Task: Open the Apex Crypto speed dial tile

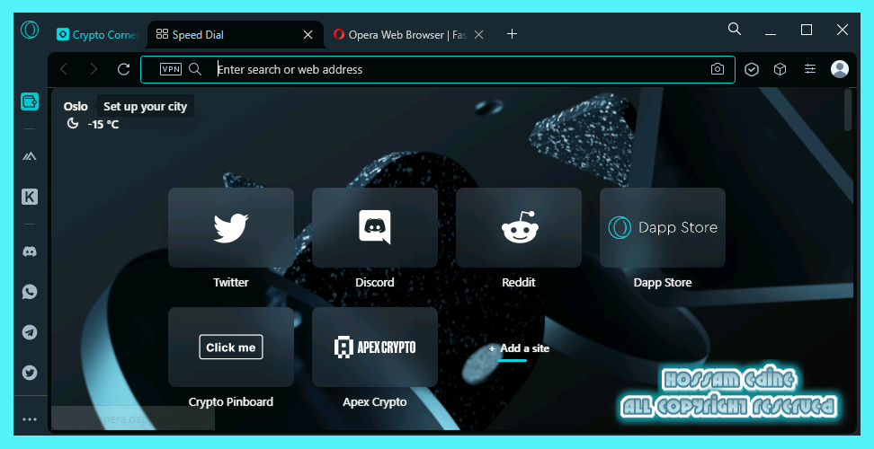Action: (375, 348)
